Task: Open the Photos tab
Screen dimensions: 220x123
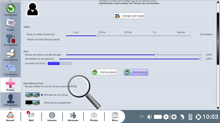Action: pyautogui.click(x=94, y=117)
